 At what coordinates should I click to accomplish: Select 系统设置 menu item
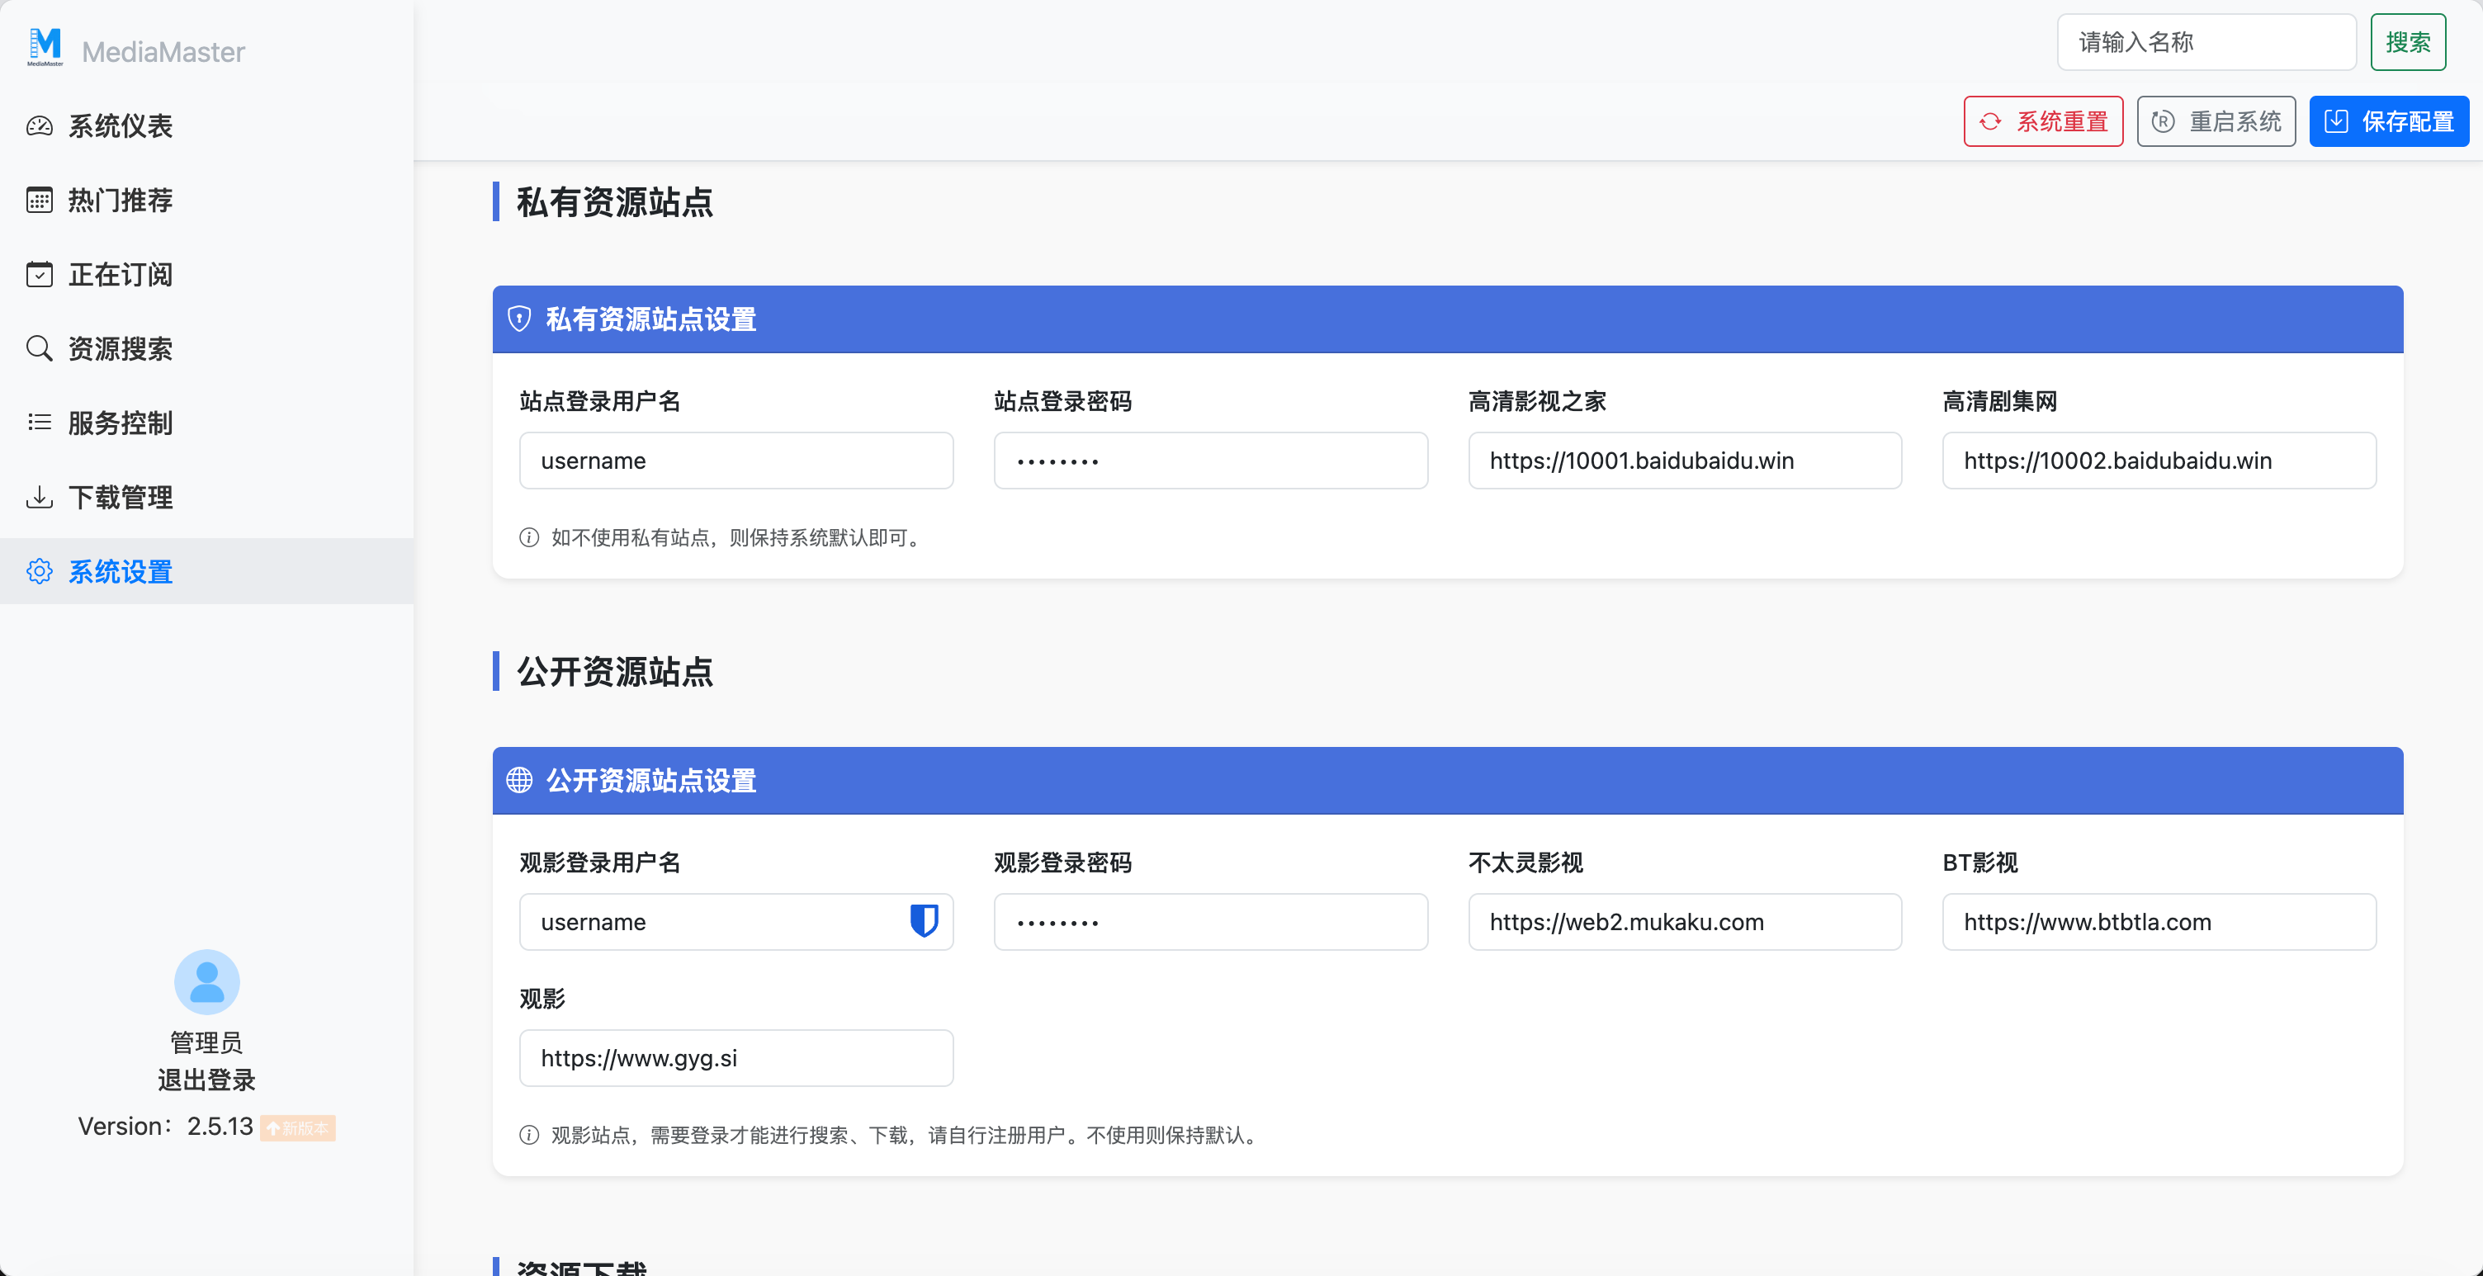(x=207, y=571)
